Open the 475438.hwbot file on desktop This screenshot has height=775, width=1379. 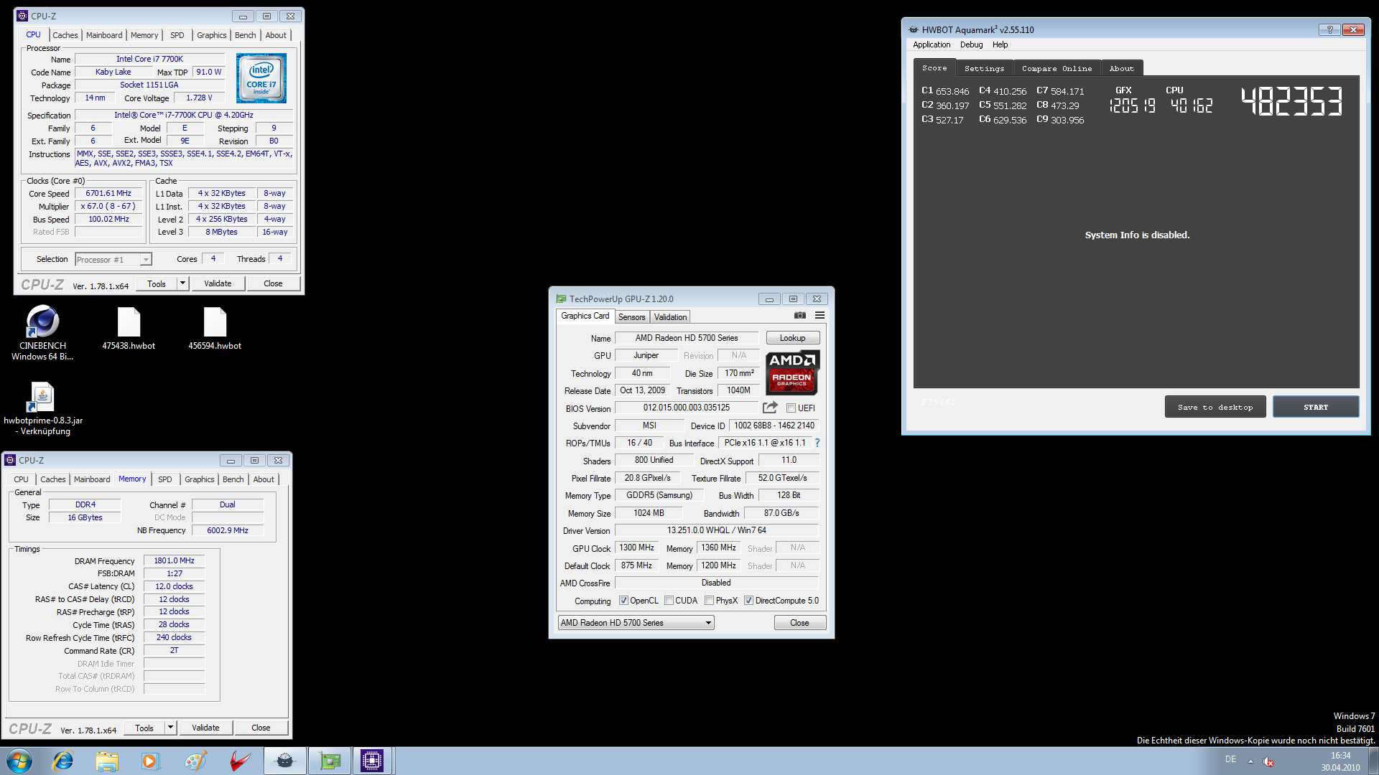point(129,329)
